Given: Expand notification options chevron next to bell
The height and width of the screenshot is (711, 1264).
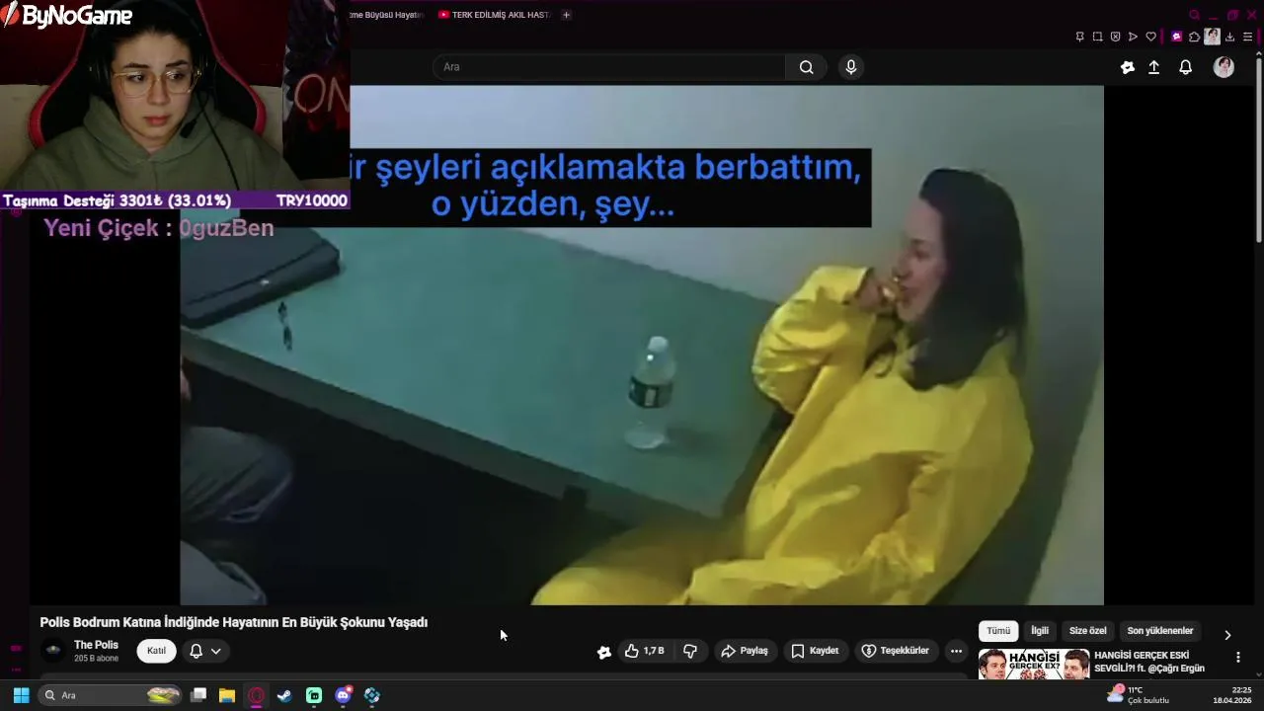Looking at the screenshot, I should coord(215,651).
